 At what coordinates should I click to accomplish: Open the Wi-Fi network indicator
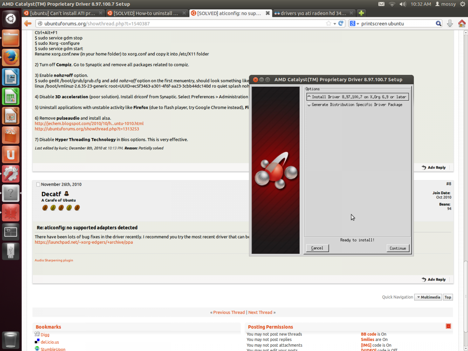click(x=392, y=4)
